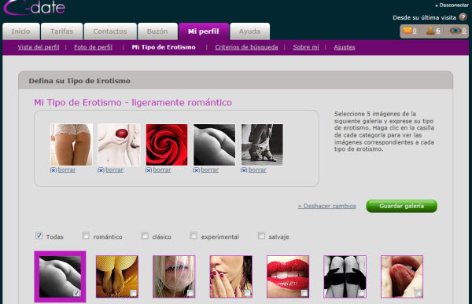Screen dimensions: 472x304
Task: Open the messages envelope icon
Action: tap(407, 31)
